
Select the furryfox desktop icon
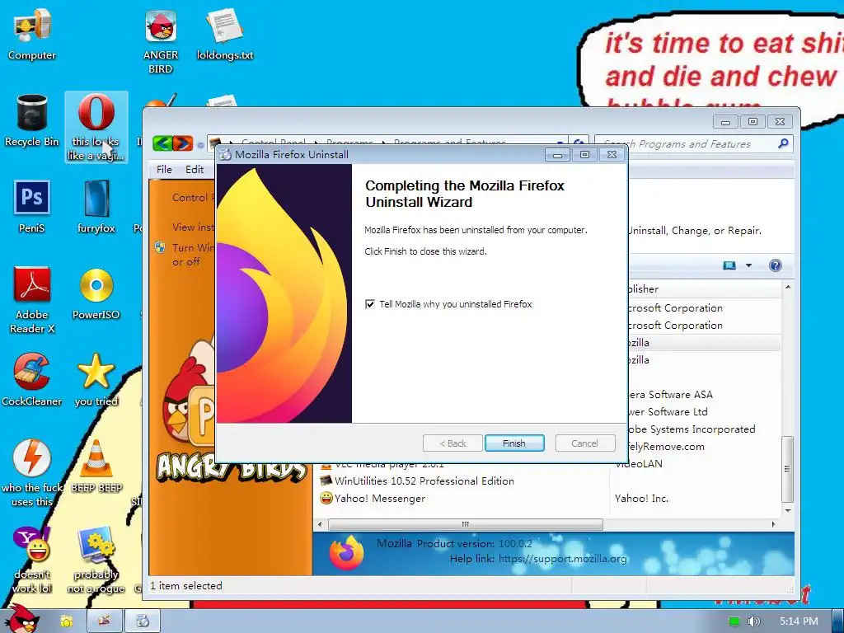pyautogui.click(x=96, y=207)
